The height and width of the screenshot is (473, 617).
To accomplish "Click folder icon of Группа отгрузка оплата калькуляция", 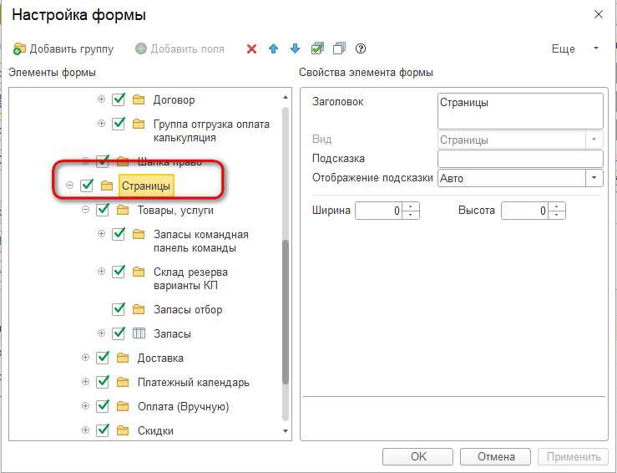I will [138, 124].
